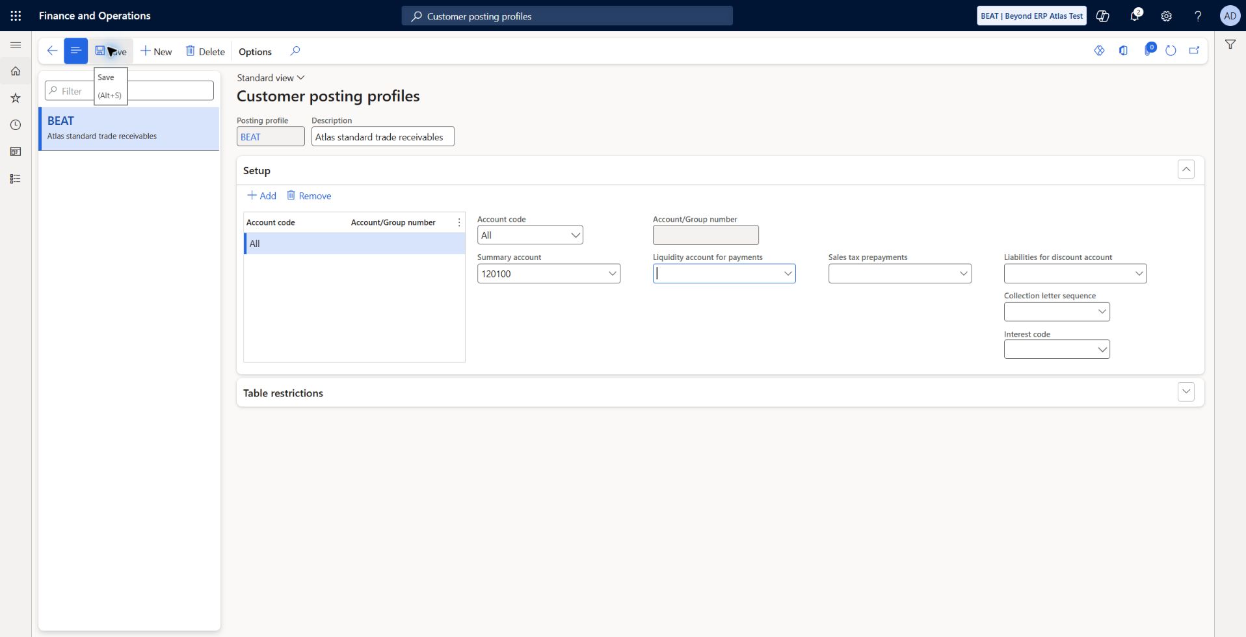Viewport: 1246px width, 637px height.
Task: Click the Power Apps diamond icon
Action: [x=1099, y=51]
